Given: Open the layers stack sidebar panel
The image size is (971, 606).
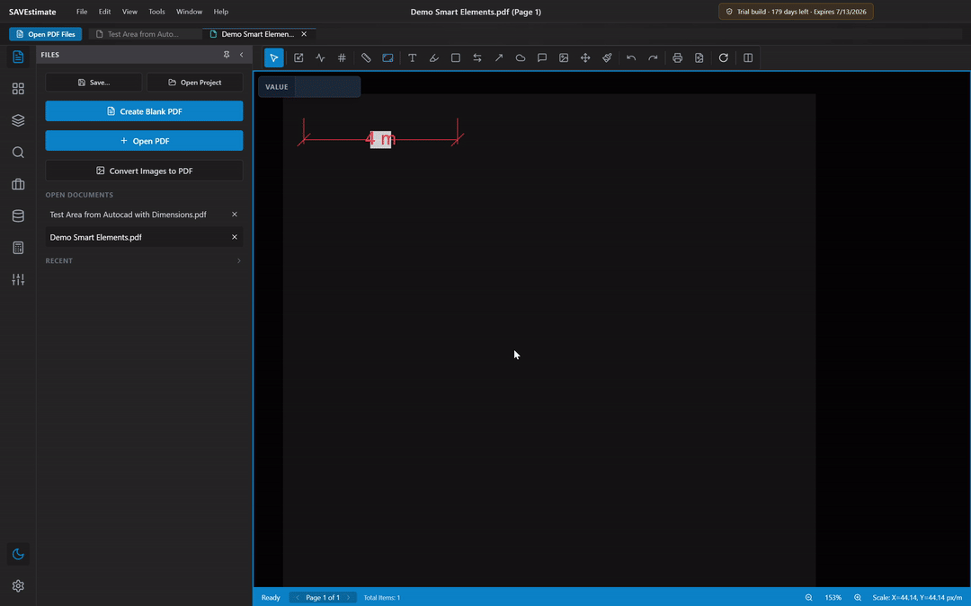Looking at the screenshot, I should click(x=18, y=120).
